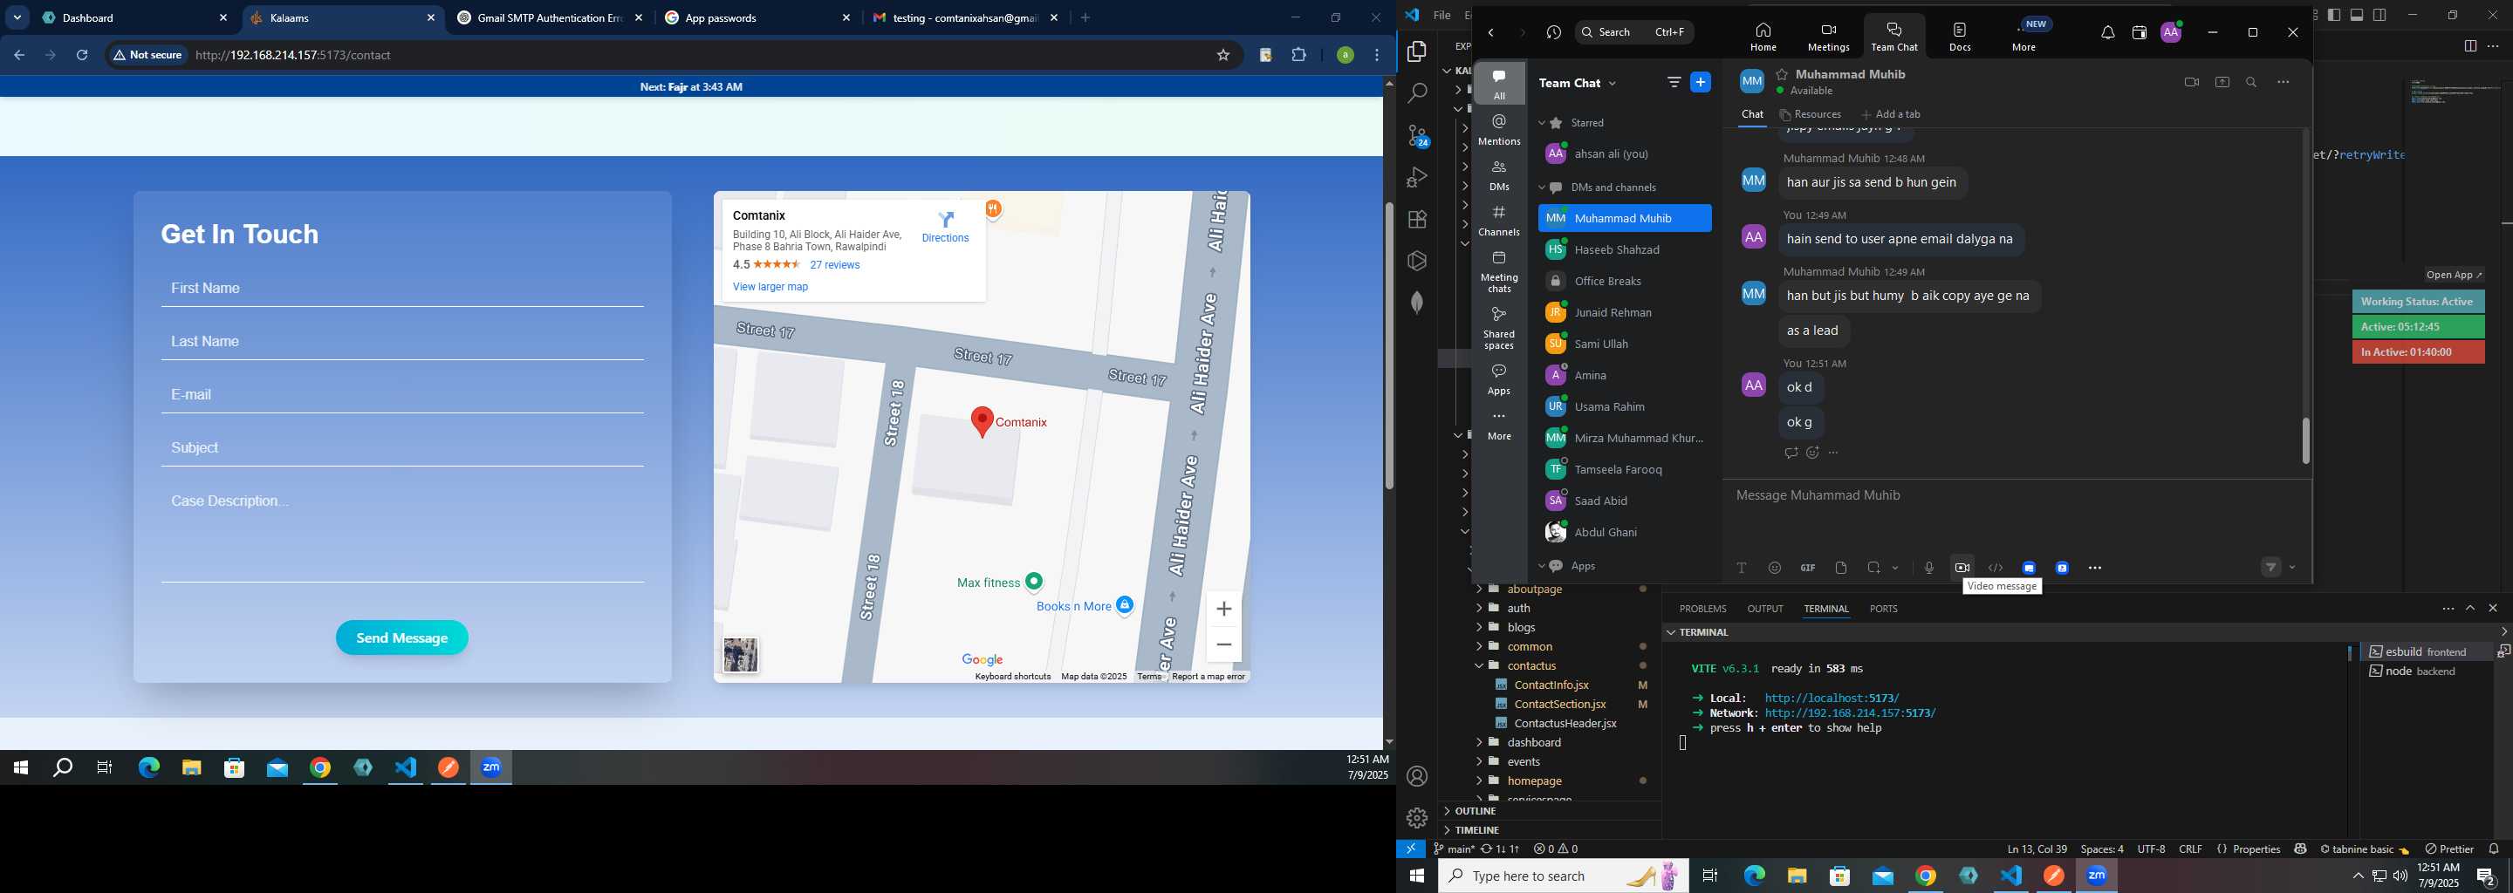
Task: Open Meeting chats in Zoom sidebar
Action: [x=1499, y=271]
